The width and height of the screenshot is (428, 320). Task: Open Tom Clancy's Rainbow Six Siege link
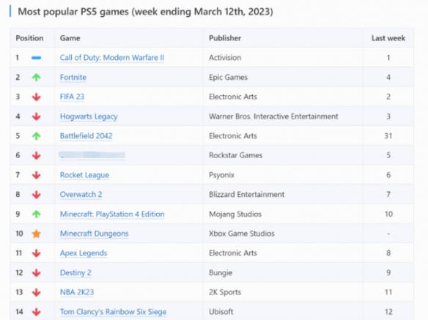tap(113, 311)
